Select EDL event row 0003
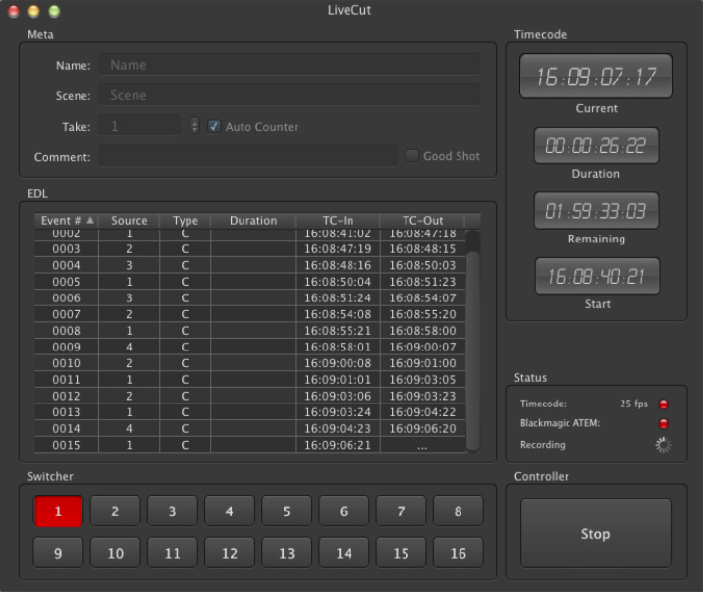Screen dimensions: 703x592 (250, 249)
